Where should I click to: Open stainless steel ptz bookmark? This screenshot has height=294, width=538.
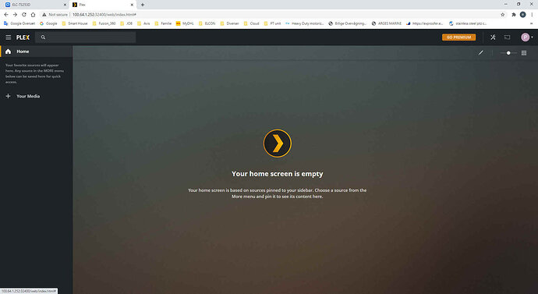(x=468, y=23)
